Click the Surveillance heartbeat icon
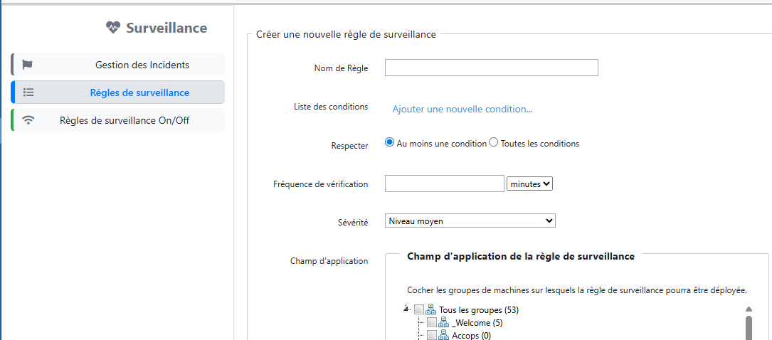Viewport: 772px width, 340px height. coord(113,28)
